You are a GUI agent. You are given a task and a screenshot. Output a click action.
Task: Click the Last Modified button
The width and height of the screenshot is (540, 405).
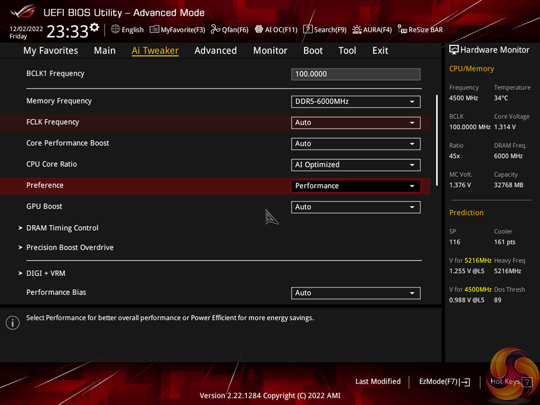(378, 382)
